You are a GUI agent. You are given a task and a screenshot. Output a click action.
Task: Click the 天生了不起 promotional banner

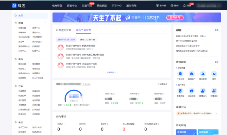click(x=137, y=17)
